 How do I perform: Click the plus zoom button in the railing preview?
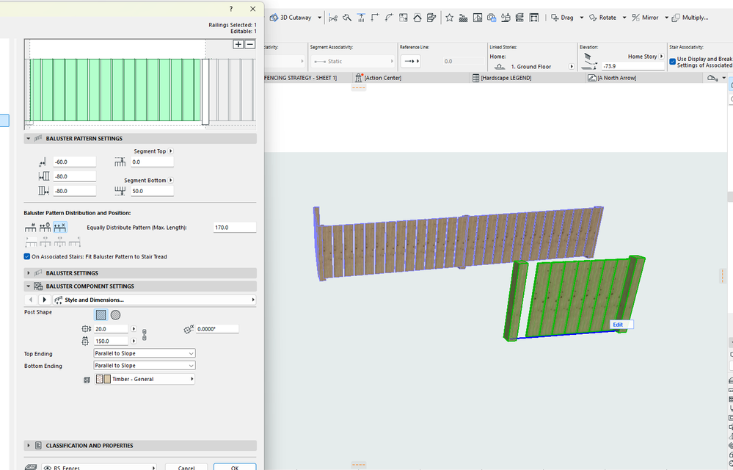click(238, 44)
